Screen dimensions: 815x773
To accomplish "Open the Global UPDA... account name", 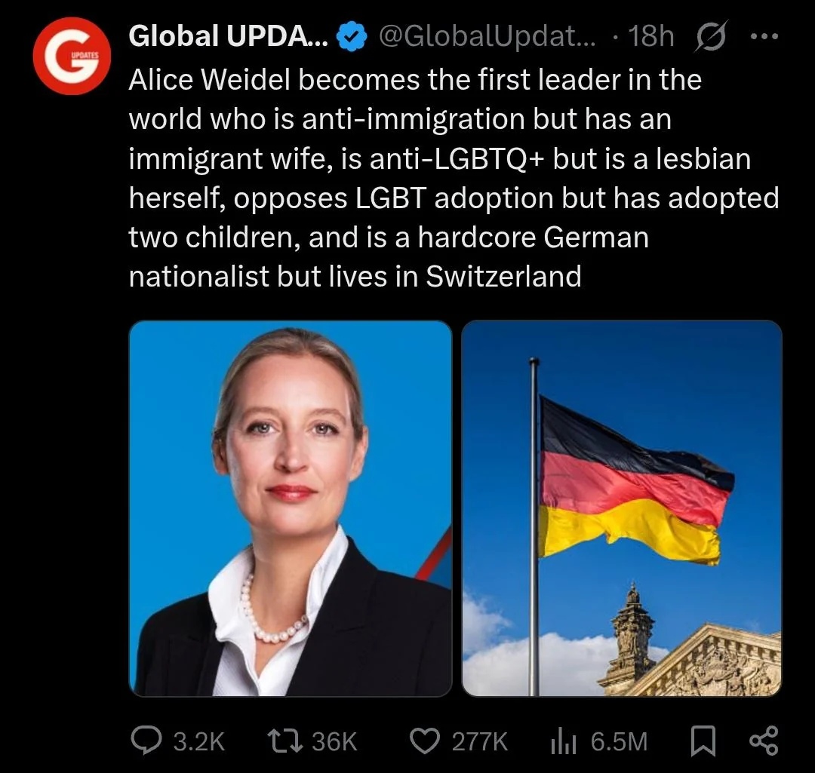I will pos(228,36).
